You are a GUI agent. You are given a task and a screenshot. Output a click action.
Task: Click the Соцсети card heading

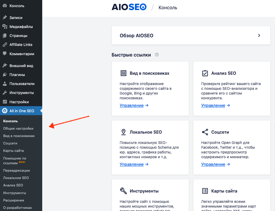coord(220,132)
